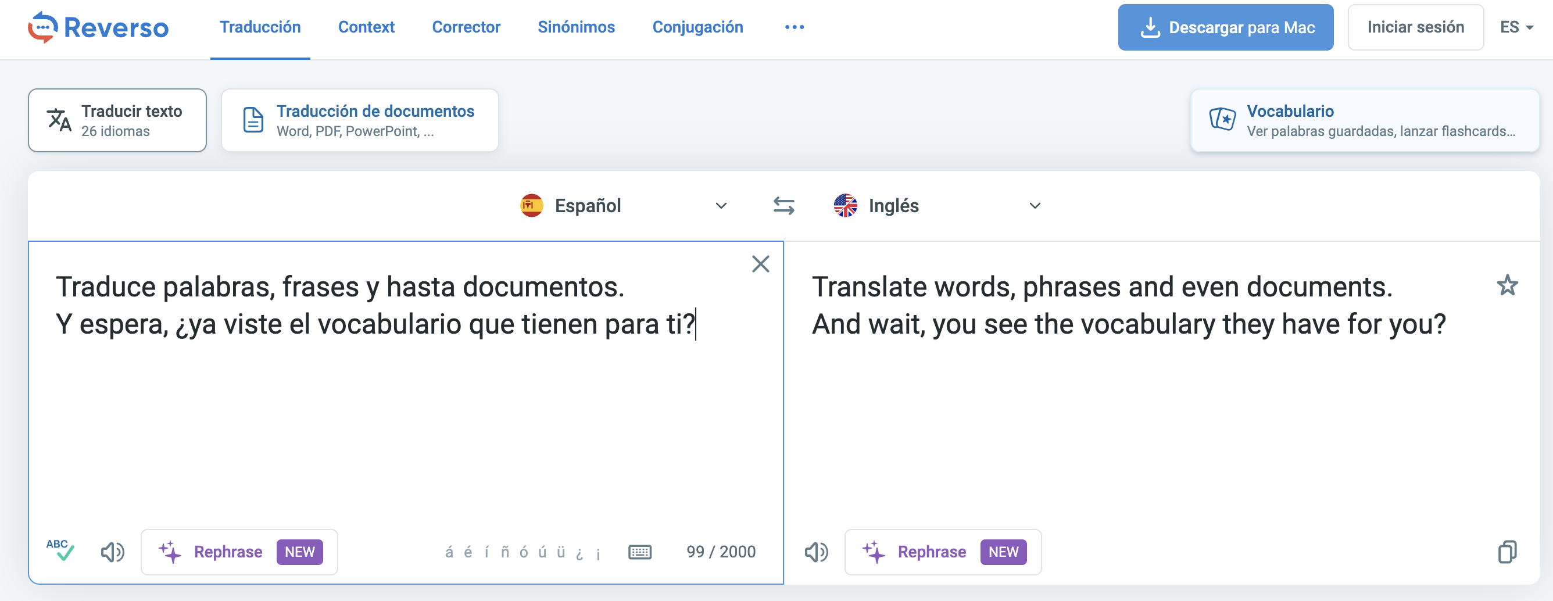
Task: Open the more options ellipsis menu
Action: point(794,27)
